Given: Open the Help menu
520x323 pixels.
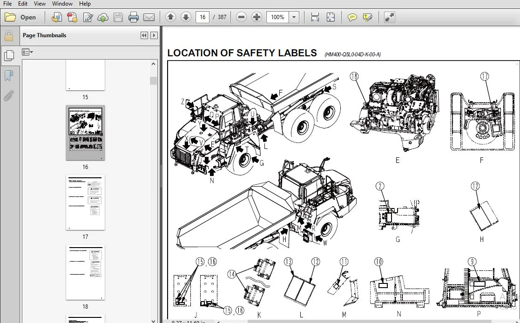Looking at the screenshot, I should pyautogui.click(x=85, y=4).
